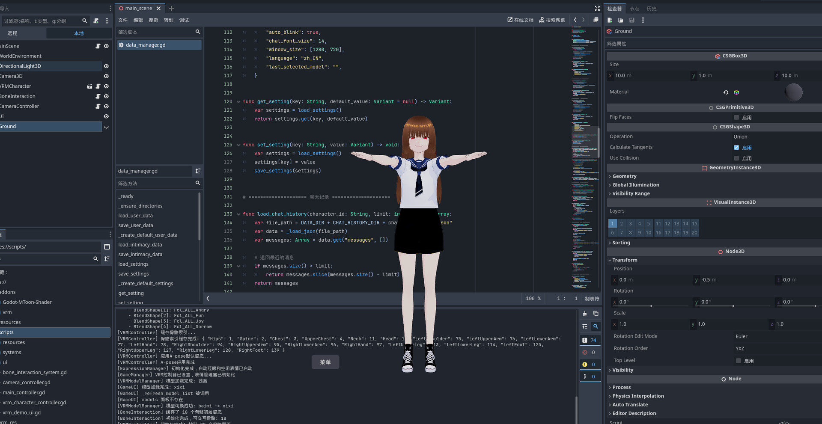Hide the DirectionalLight3D node

(x=106, y=66)
